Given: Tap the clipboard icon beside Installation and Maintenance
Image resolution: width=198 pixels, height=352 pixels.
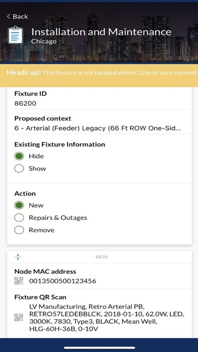Looking at the screenshot, I should pos(15,35).
